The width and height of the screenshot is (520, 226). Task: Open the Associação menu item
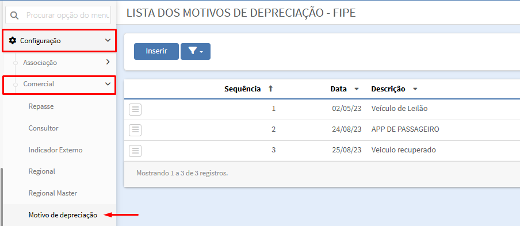coord(59,62)
